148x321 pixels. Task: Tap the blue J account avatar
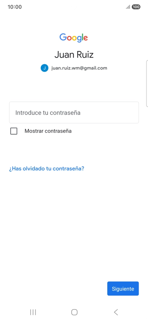click(45, 68)
